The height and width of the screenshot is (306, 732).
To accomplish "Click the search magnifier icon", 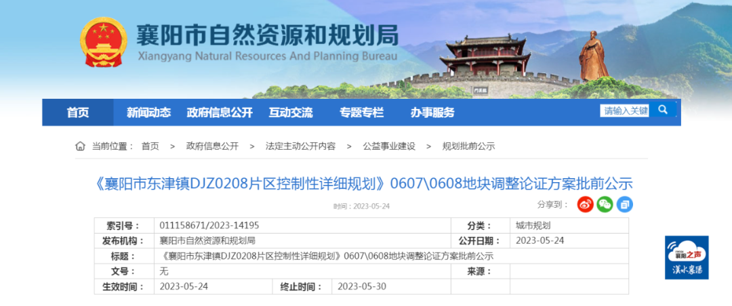I will pyautogui.click(x=663, y=110).
